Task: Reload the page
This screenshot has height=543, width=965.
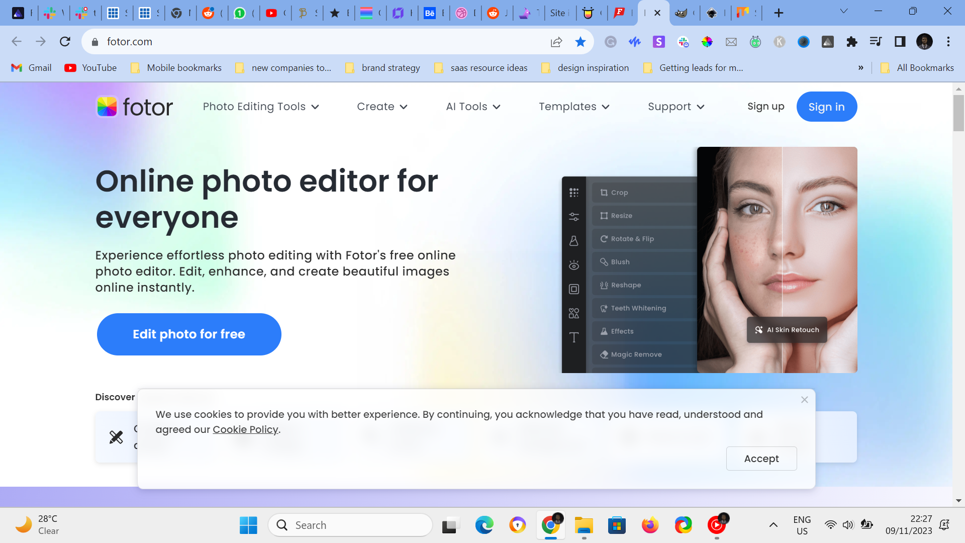Action: click(65, 42)
